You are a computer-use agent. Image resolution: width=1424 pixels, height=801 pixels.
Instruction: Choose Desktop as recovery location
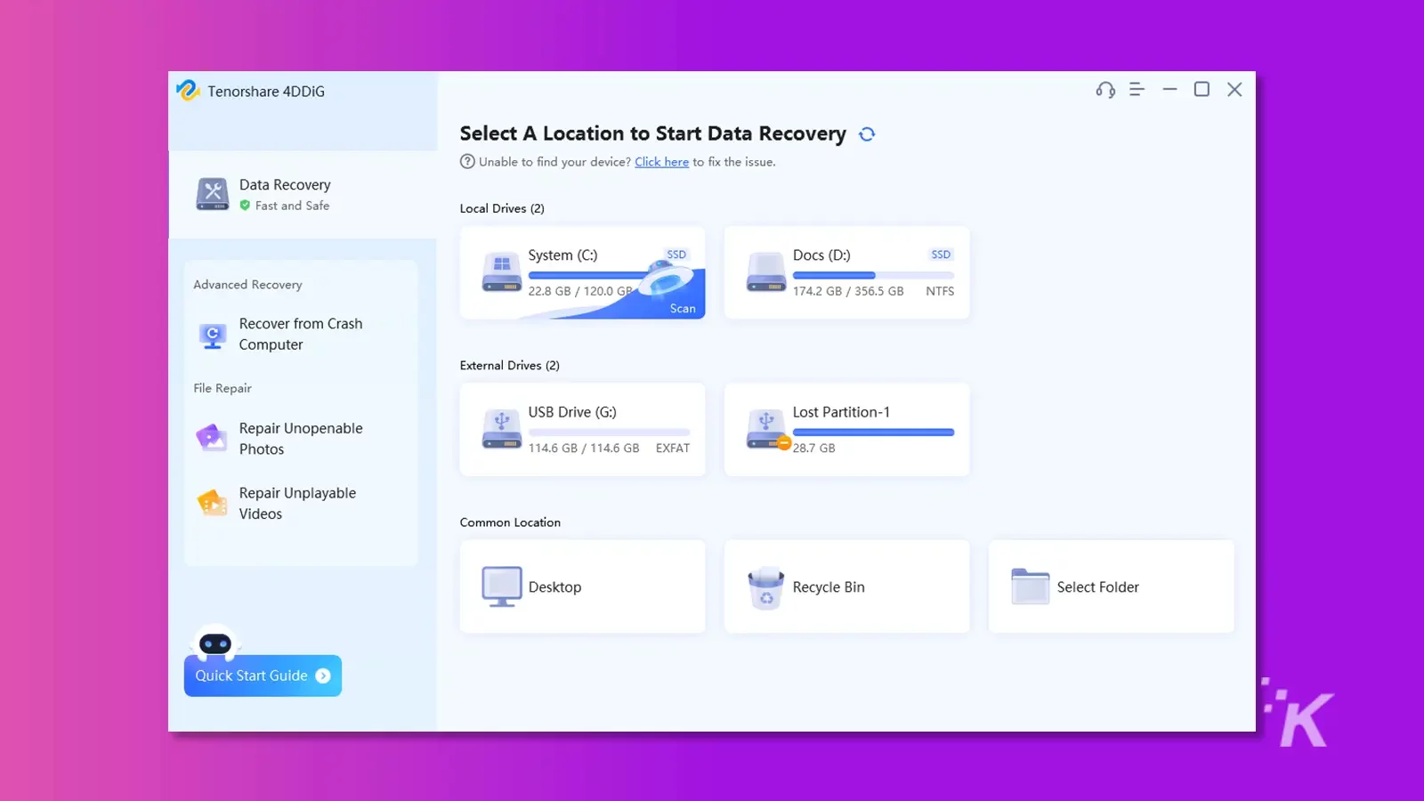point(582,587)
